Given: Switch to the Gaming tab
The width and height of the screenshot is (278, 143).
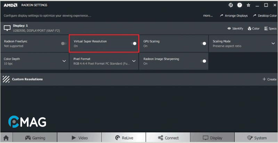Looking at the screenshot, I should [35, 137].
